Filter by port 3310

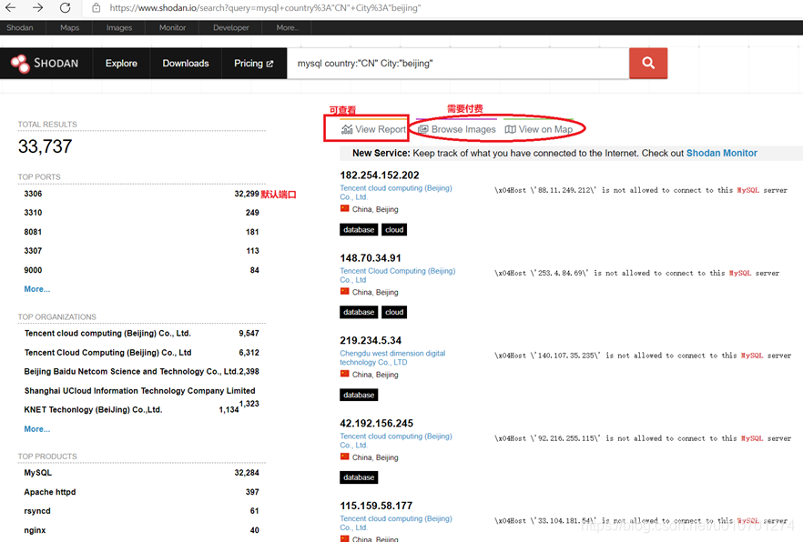tap(33, 212)
